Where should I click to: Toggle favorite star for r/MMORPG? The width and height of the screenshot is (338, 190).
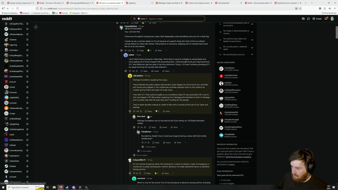coord(27,98)
